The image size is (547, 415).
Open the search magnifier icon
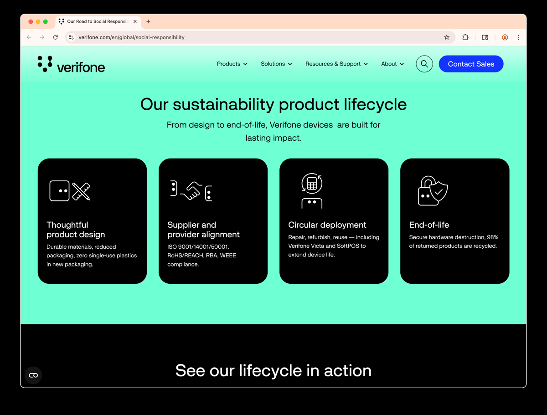[424, 64]
